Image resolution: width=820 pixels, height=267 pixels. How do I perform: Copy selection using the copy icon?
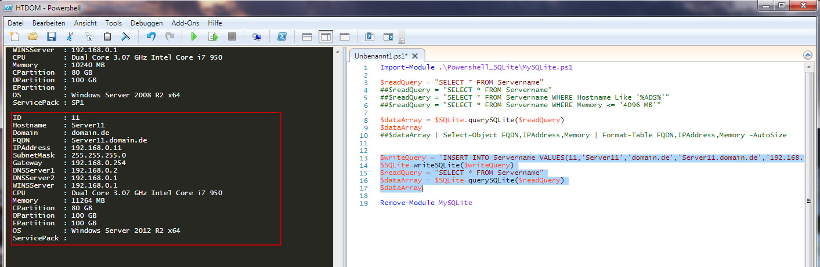click(x=88, y=36)
